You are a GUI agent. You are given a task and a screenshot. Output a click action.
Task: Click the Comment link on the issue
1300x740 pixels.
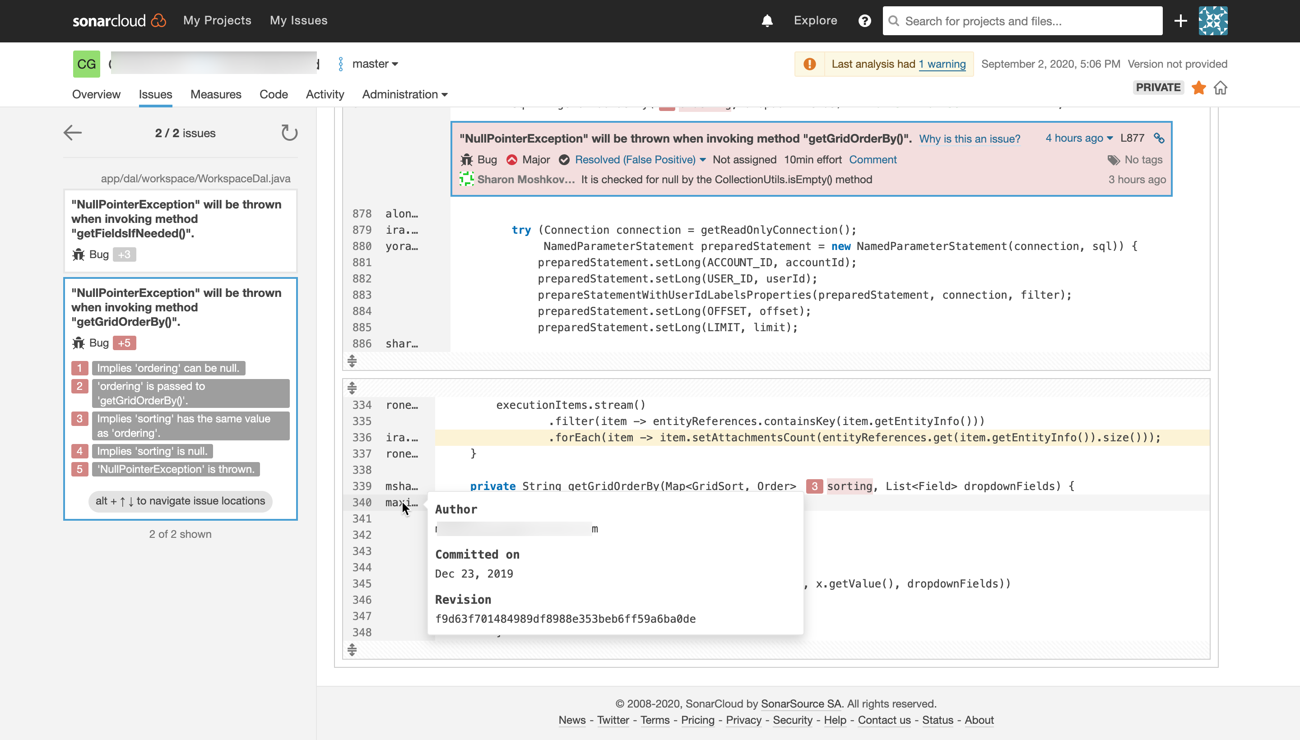click(x=873, y=160)
